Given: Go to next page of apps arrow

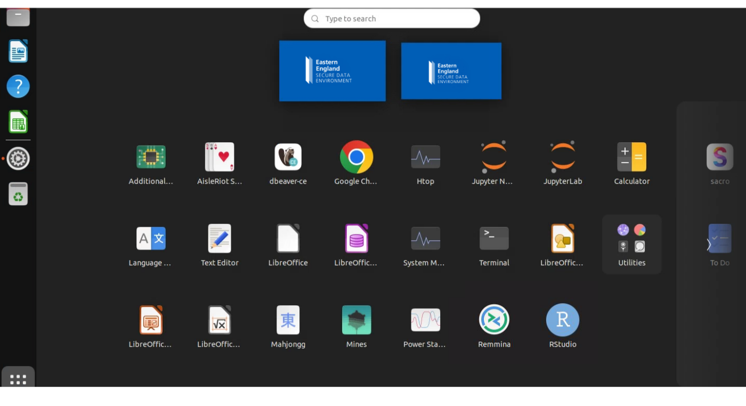Looking at the screenshot, I should click(709, 244).
